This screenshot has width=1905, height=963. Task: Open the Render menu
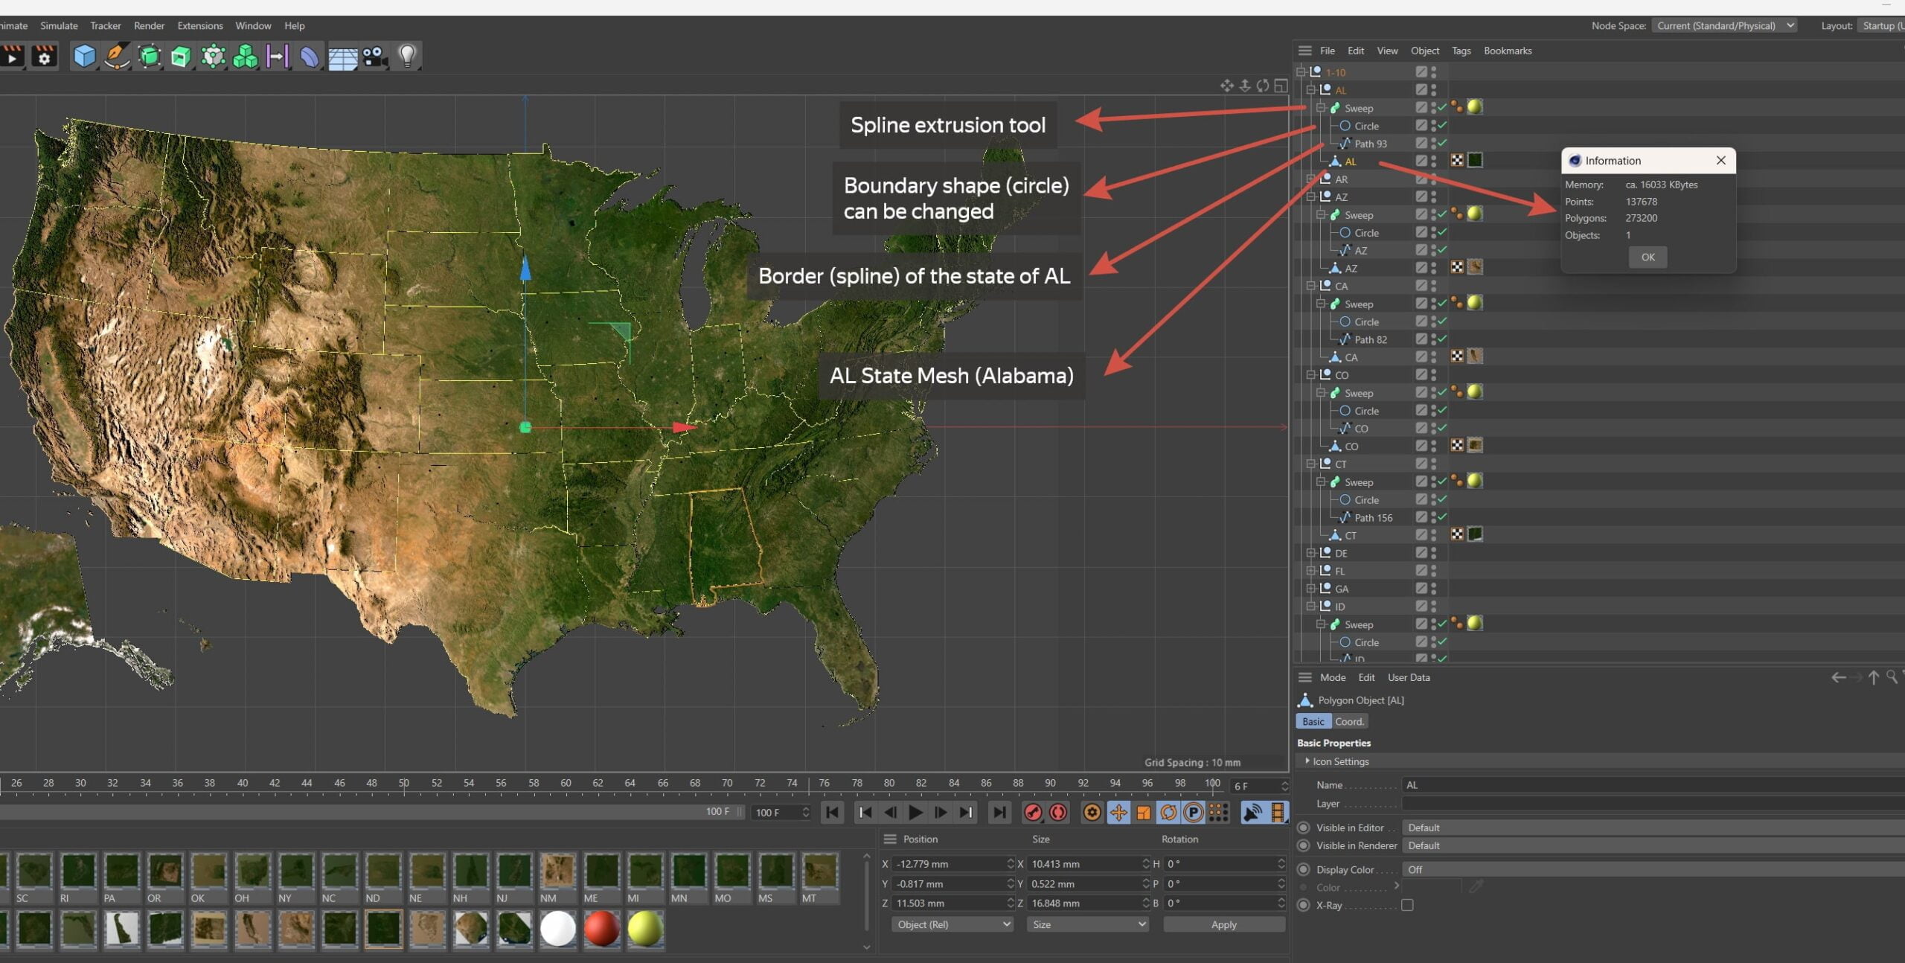[149, 25]
